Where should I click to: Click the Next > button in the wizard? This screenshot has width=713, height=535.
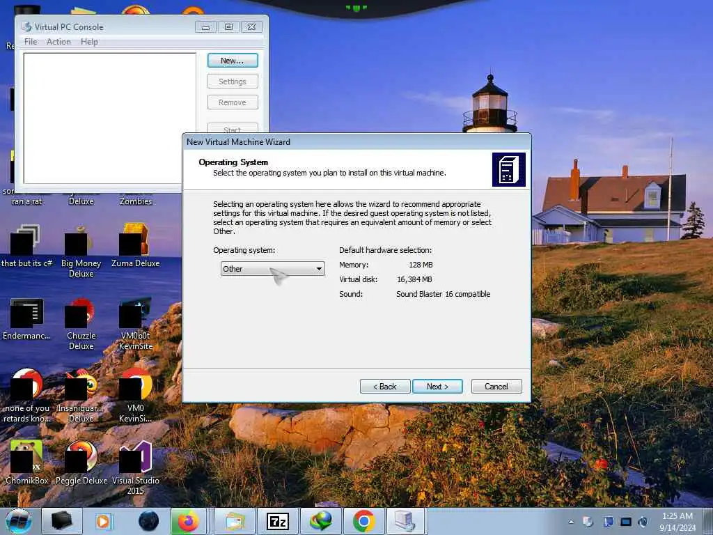click(x=437, y=386)
